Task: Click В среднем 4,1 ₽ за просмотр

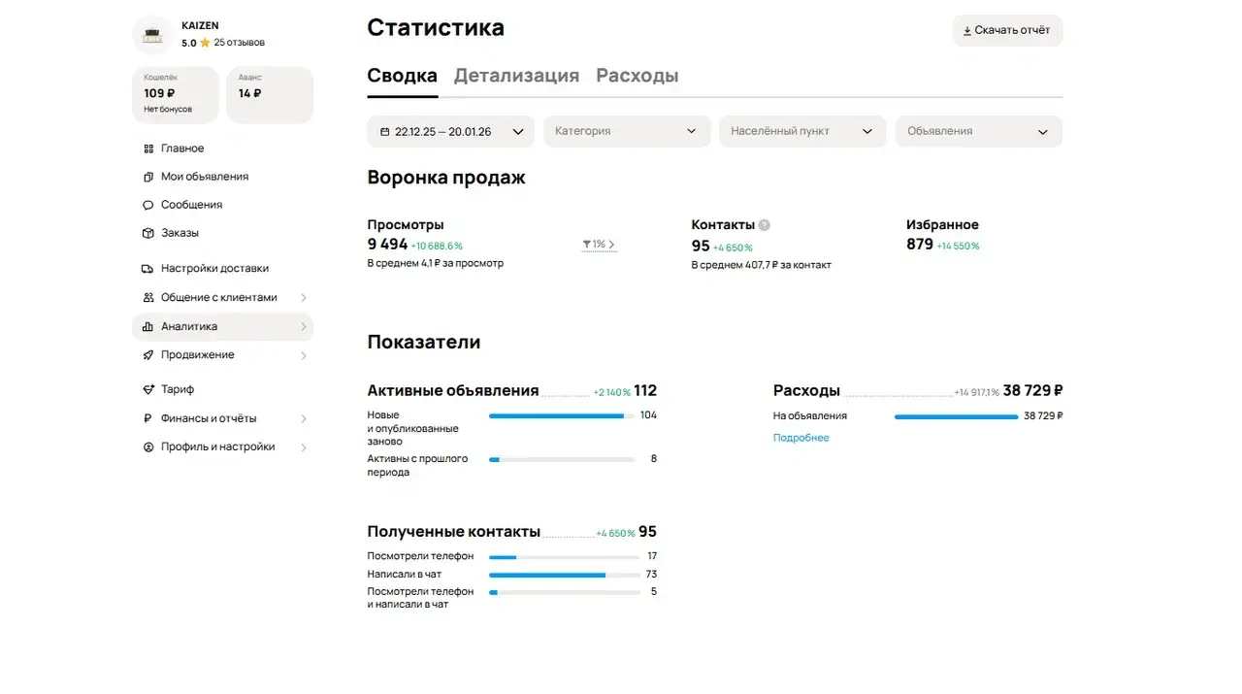Action: click(436, 263)
